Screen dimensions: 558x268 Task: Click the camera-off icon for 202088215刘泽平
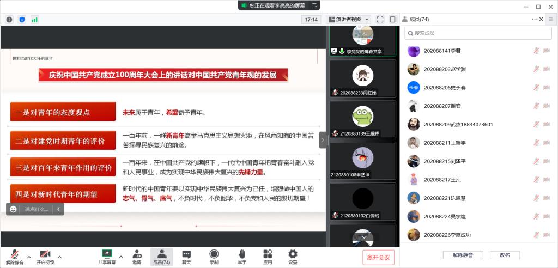coord(547,161)
